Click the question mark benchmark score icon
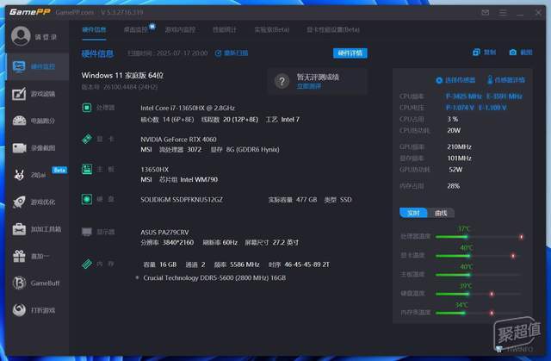 pos(282,82)
